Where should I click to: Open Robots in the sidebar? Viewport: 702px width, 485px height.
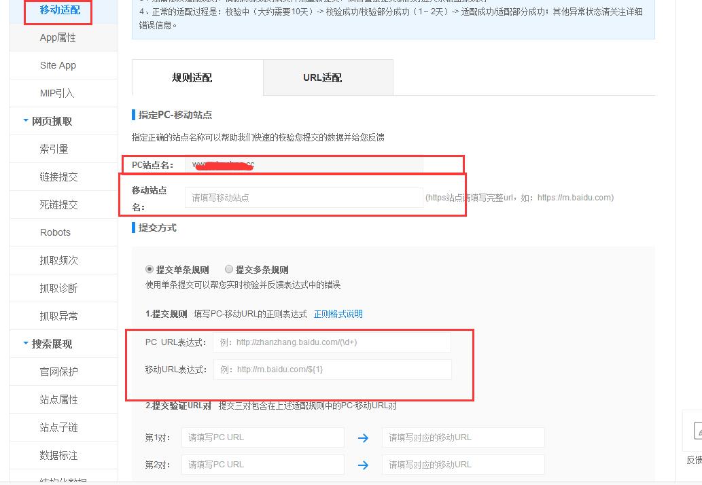pyautogui.click(x=55, y=232)
